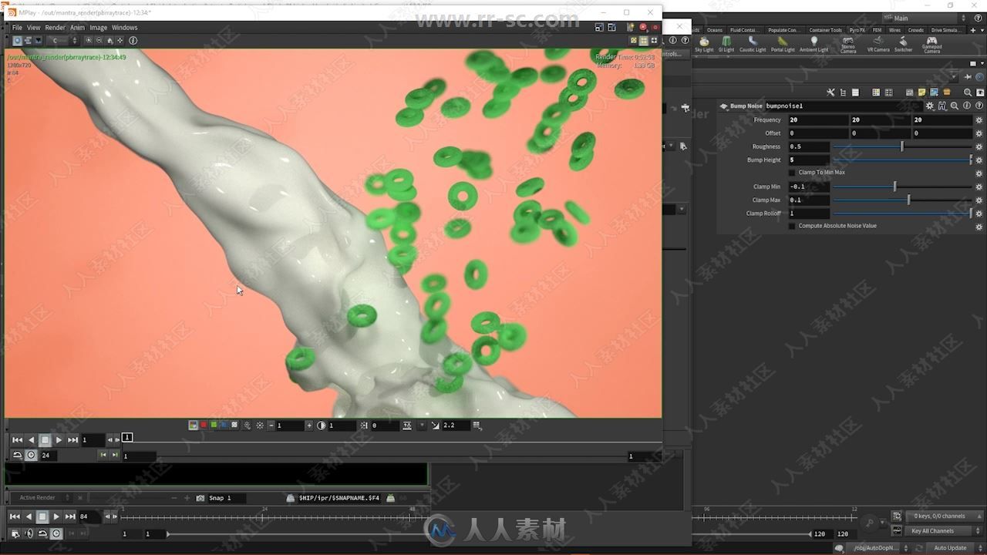The width and height of the screenshot is (987, 555).
Task: Enable the Clamp To Min Max checkbox
Action: click(792, 173)
